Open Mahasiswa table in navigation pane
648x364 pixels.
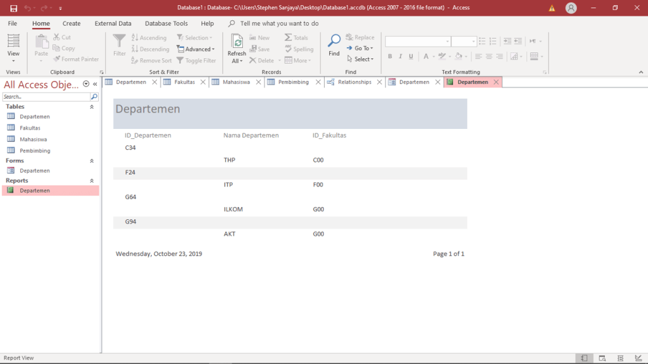coord(33,140)
